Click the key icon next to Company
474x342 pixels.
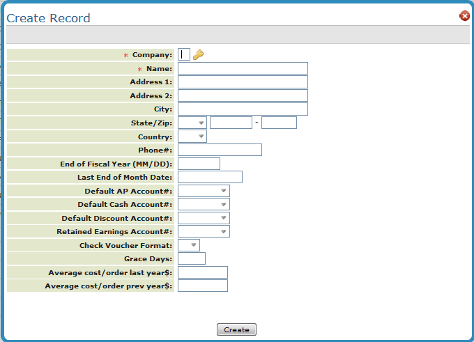(198, 54)
